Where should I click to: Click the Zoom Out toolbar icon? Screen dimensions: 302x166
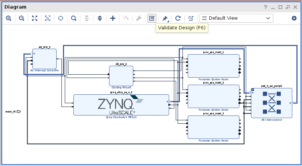22,18
